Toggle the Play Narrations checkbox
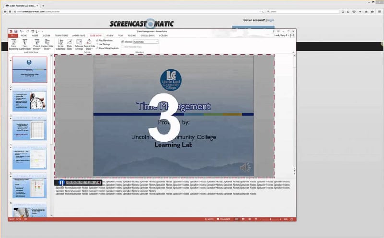 [97, 40]
